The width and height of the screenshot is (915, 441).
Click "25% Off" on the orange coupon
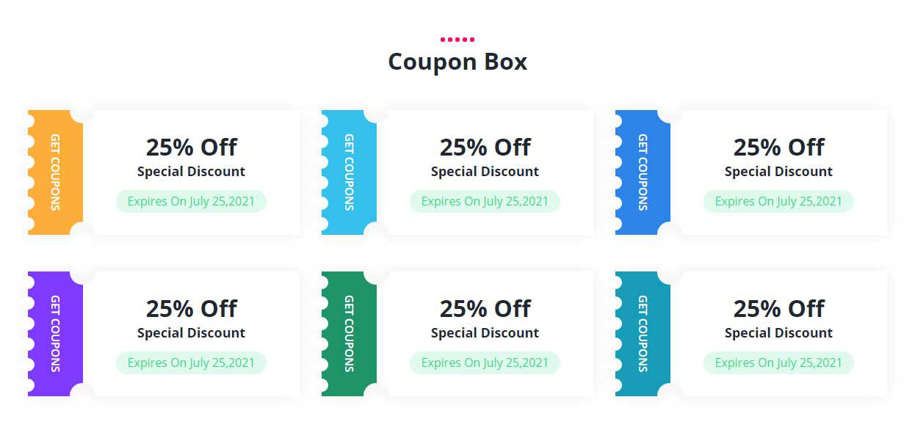[191, 147]
